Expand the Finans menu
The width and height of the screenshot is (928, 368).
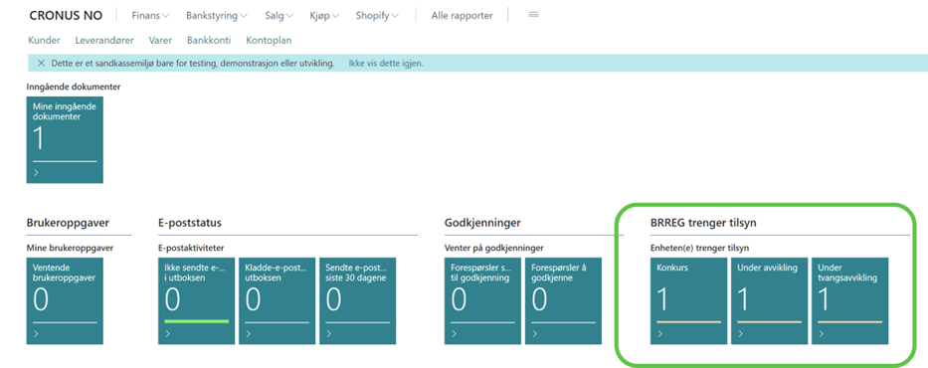[x=150, y=15]
